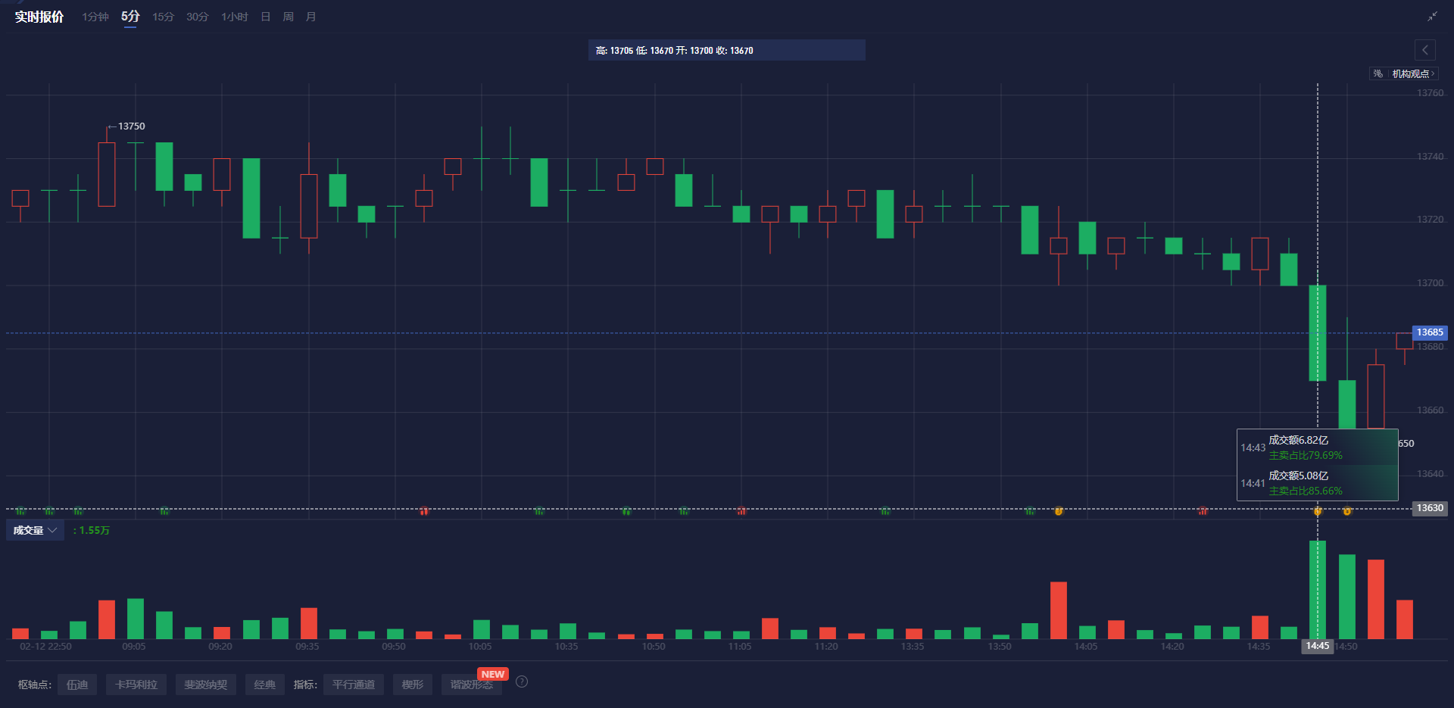Click the red signal marker near 09:50 baseline
Viewport: 1454px width, 708px height.
coord(424,511)
